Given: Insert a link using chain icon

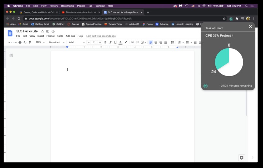Looking at the screenshot, I should point(132,42).
